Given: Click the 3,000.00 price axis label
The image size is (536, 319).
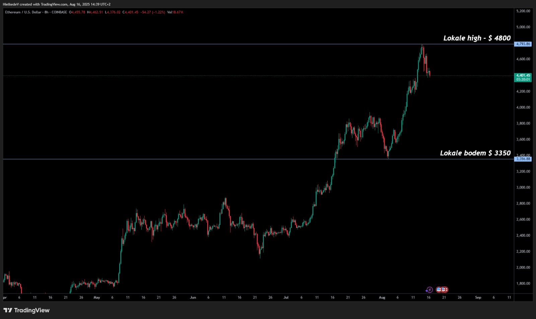Looking at the screenshot, I should 523,187.
